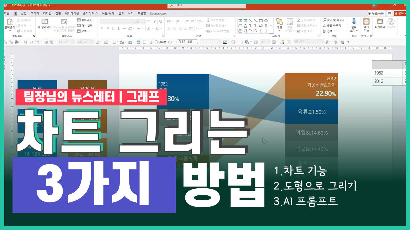Image resolution: width=410 pixels, height=230 pixels.
Task: Toggle the 안내선 (Guides) checkbox
Action: pyautogui.click(x=156, y=42)
